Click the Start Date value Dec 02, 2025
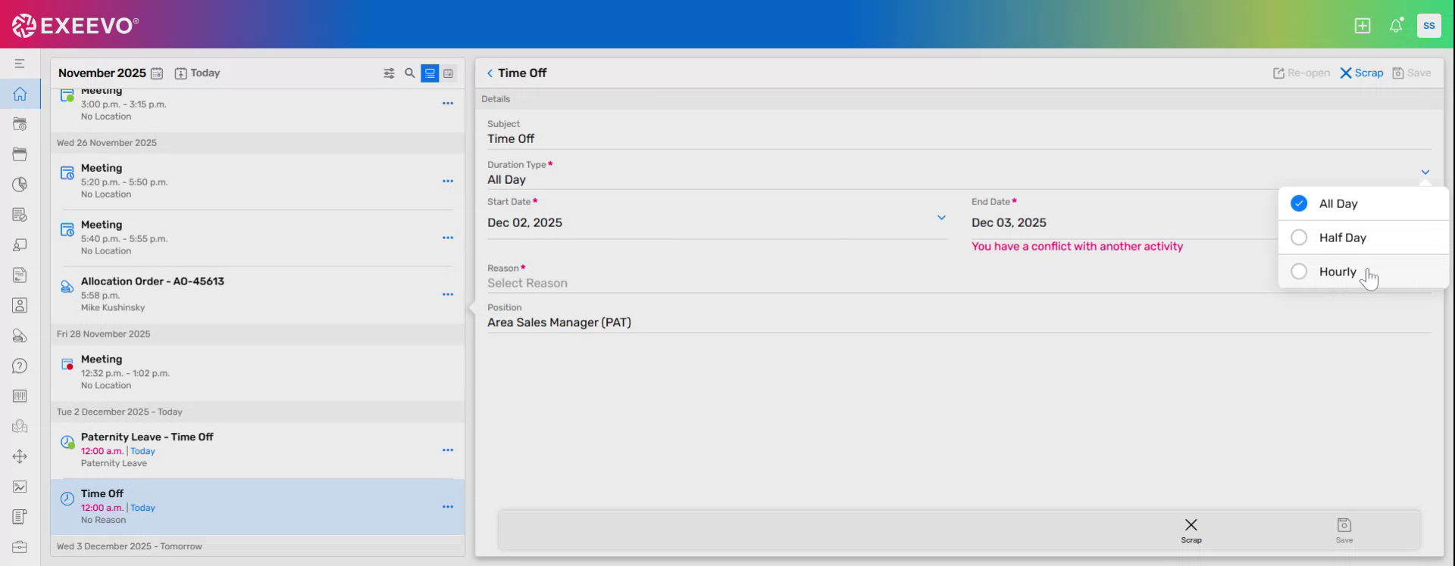The height and width of the screenshot is (566, 1455). click(524, 222)
